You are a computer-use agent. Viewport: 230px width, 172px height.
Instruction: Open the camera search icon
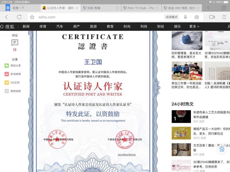[197, 17]
